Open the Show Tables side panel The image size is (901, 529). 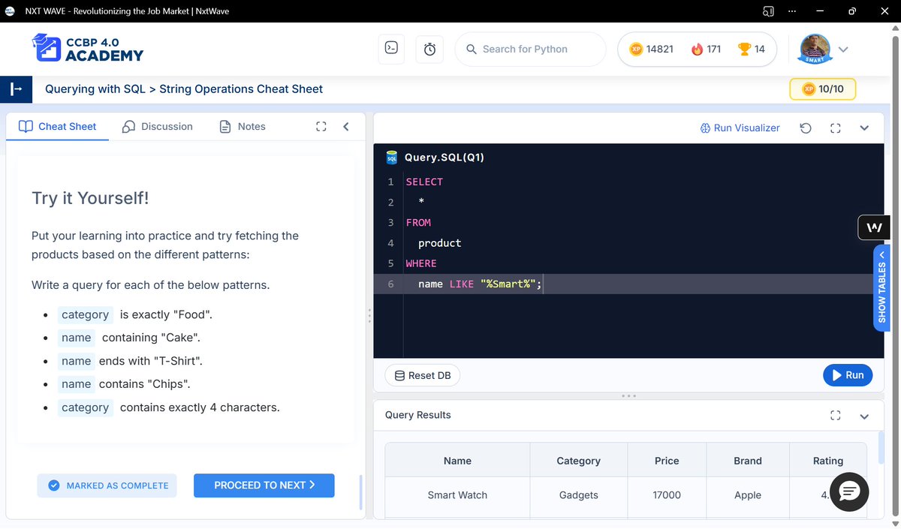coord(882,287)
